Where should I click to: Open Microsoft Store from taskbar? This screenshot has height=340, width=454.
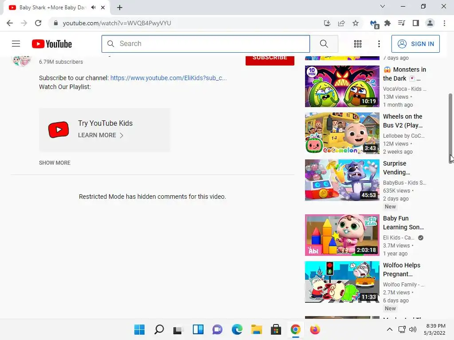(276, 329)
